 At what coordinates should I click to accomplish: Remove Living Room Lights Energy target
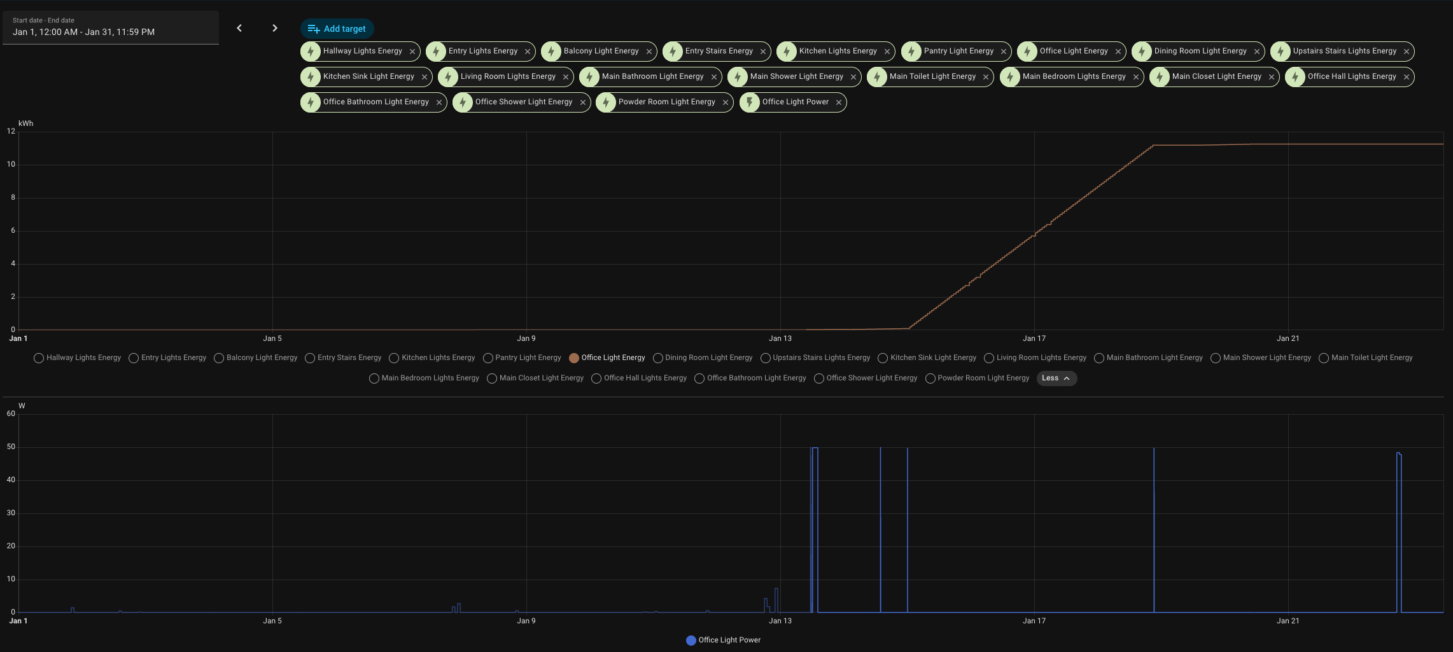pyautogui.click(x=566, y=77)
